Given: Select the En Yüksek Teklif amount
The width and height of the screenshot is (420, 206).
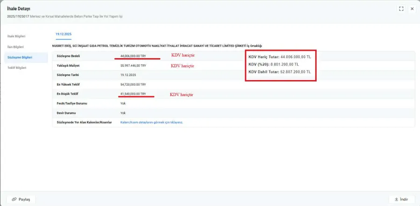Looking at the screenshot, I should [133, 84].
